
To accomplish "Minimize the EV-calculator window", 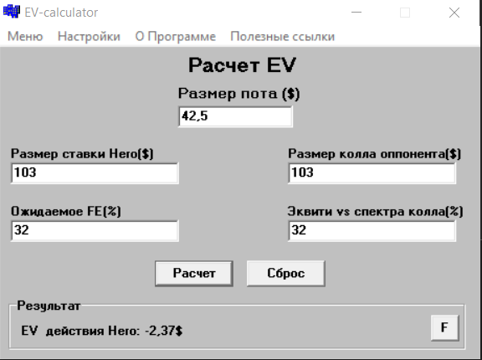I will 356,13.
